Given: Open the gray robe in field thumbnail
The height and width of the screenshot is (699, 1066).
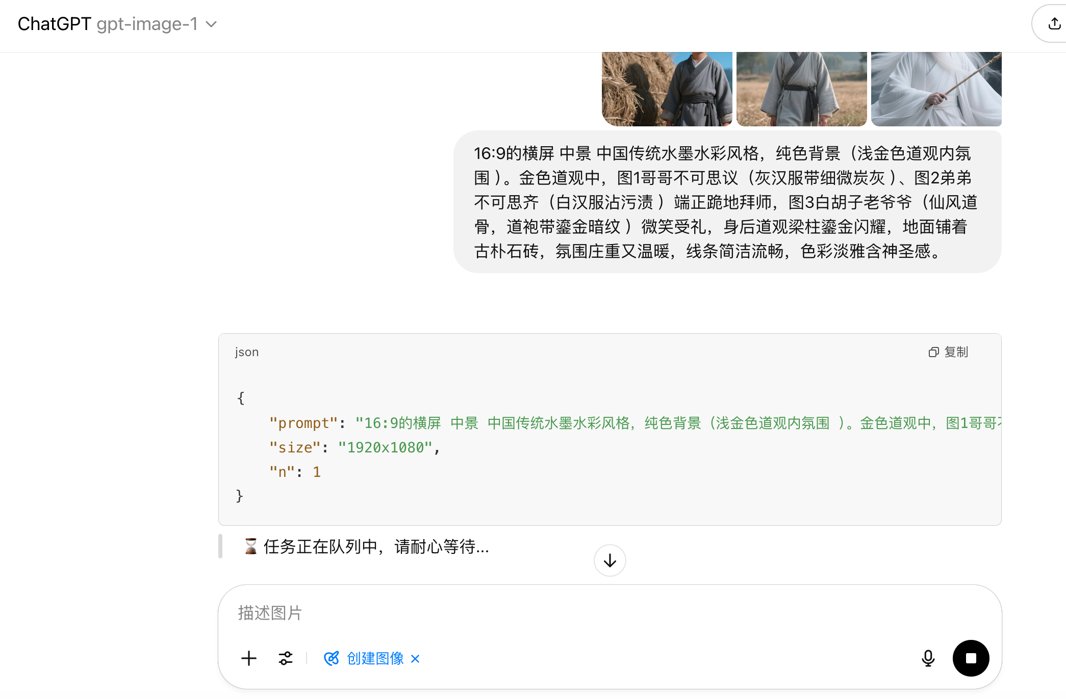Looking at the screenshot, I should coord(802,89).
